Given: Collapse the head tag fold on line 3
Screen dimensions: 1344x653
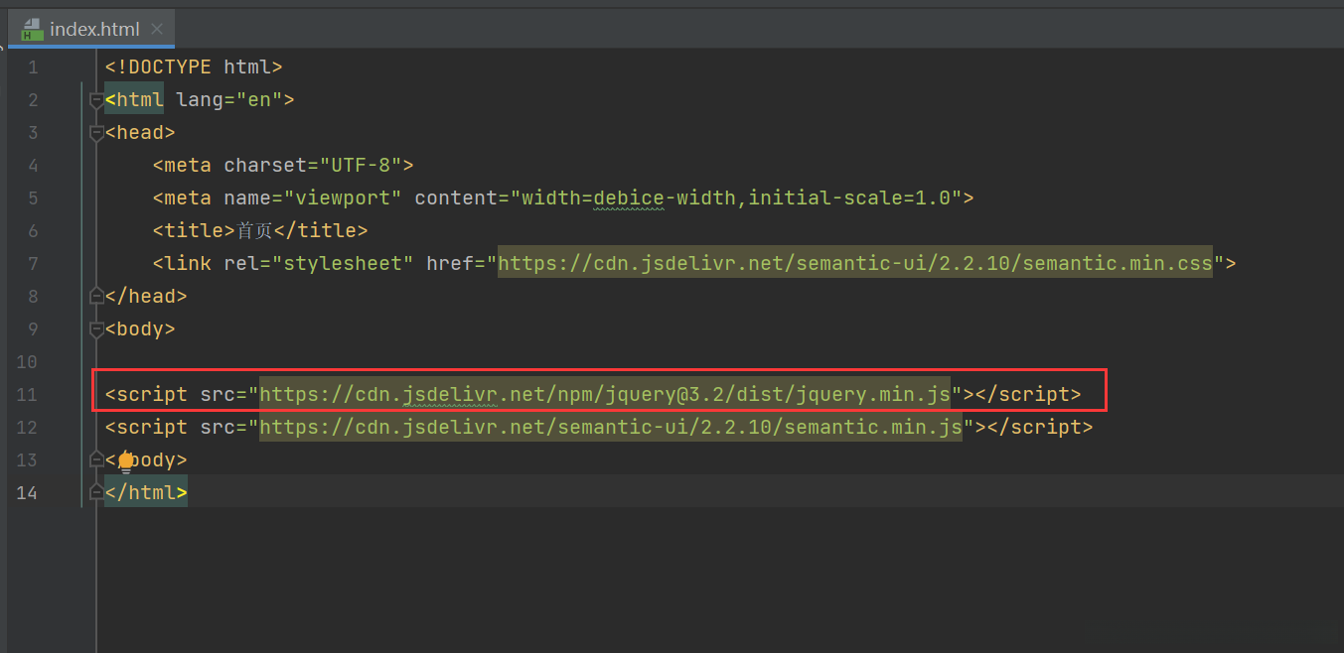Looking at the screenshot, I should (96, 133).
